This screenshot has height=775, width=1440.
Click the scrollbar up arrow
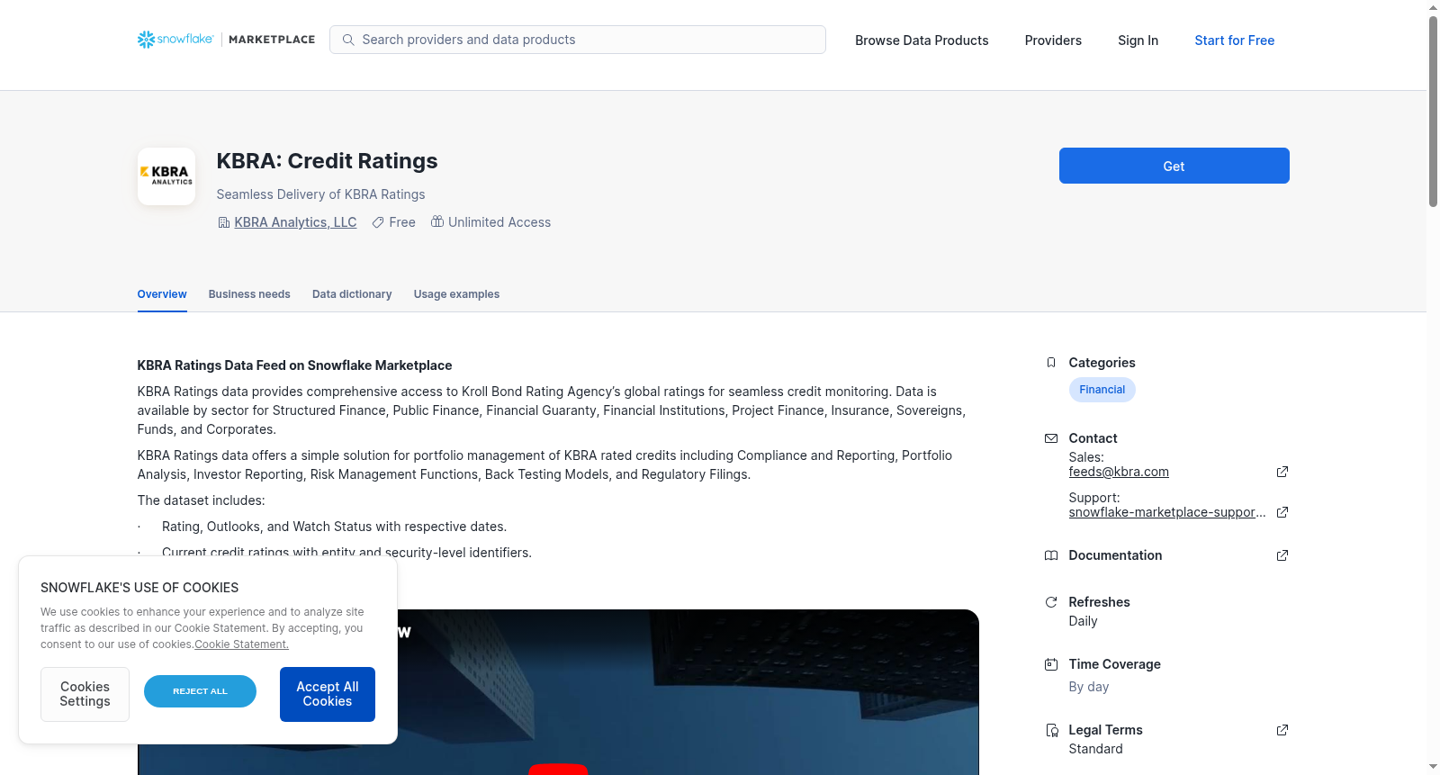pyautogui.click(x=1433, y=7)
